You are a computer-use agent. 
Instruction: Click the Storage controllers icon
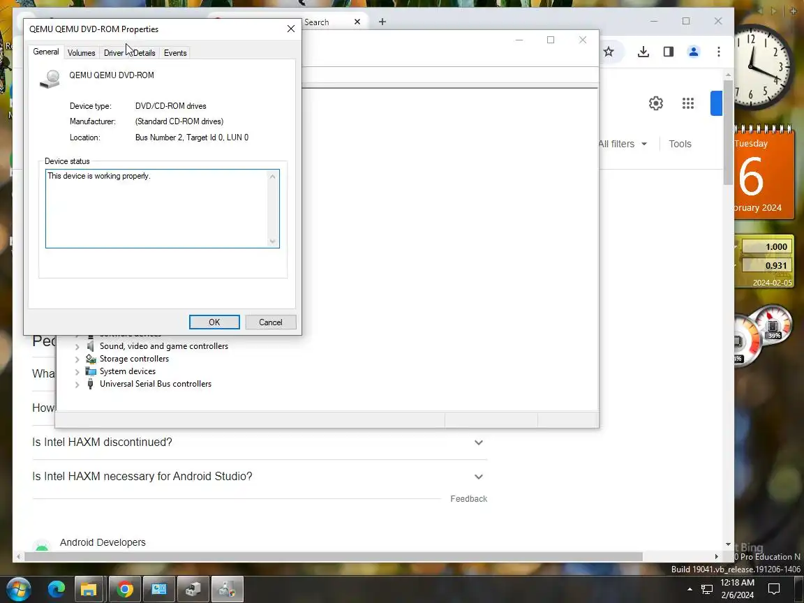[x=91, y=359]
